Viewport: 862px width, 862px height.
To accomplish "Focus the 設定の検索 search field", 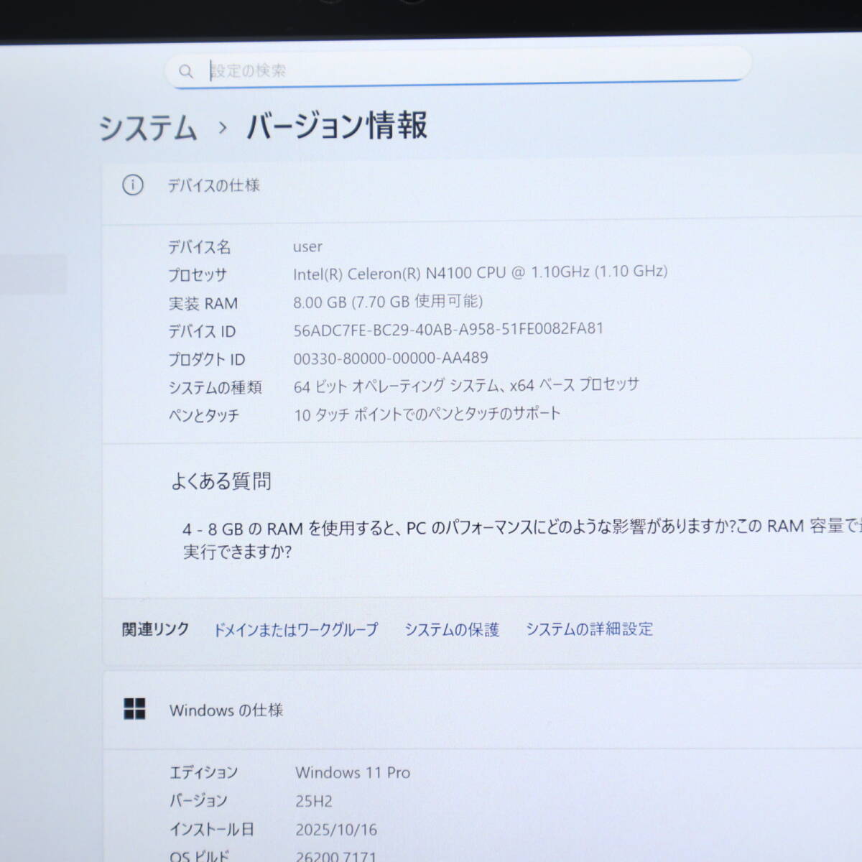I will point(458,70).
